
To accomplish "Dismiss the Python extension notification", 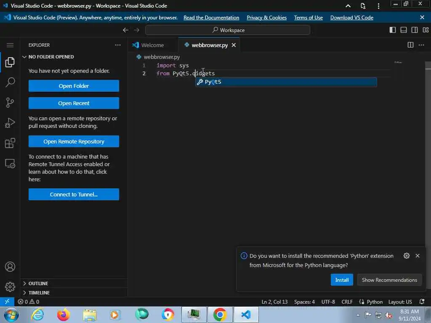I will pyautogui.click(x=418, y=256).
